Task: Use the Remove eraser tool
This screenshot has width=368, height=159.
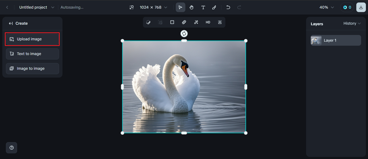Action: pos(184,22)
